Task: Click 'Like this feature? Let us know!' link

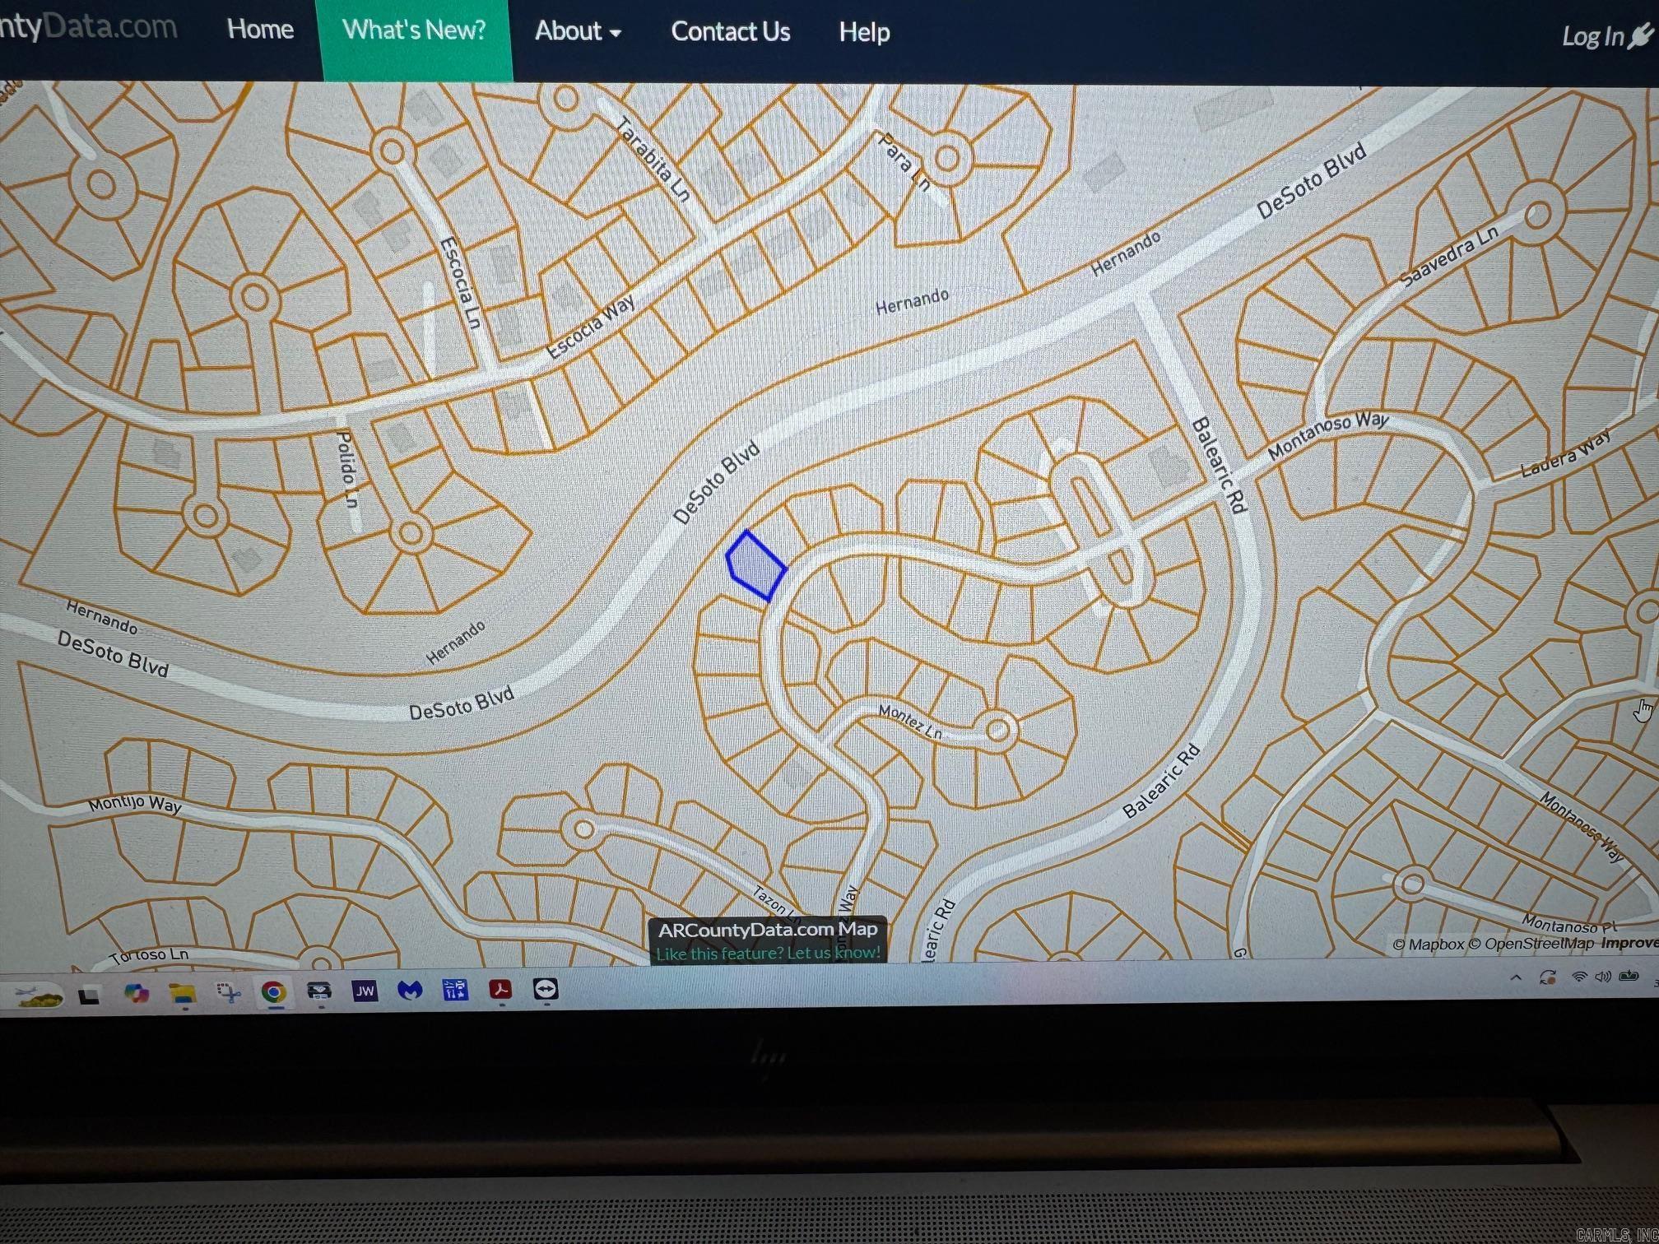Action: [767, 953]
